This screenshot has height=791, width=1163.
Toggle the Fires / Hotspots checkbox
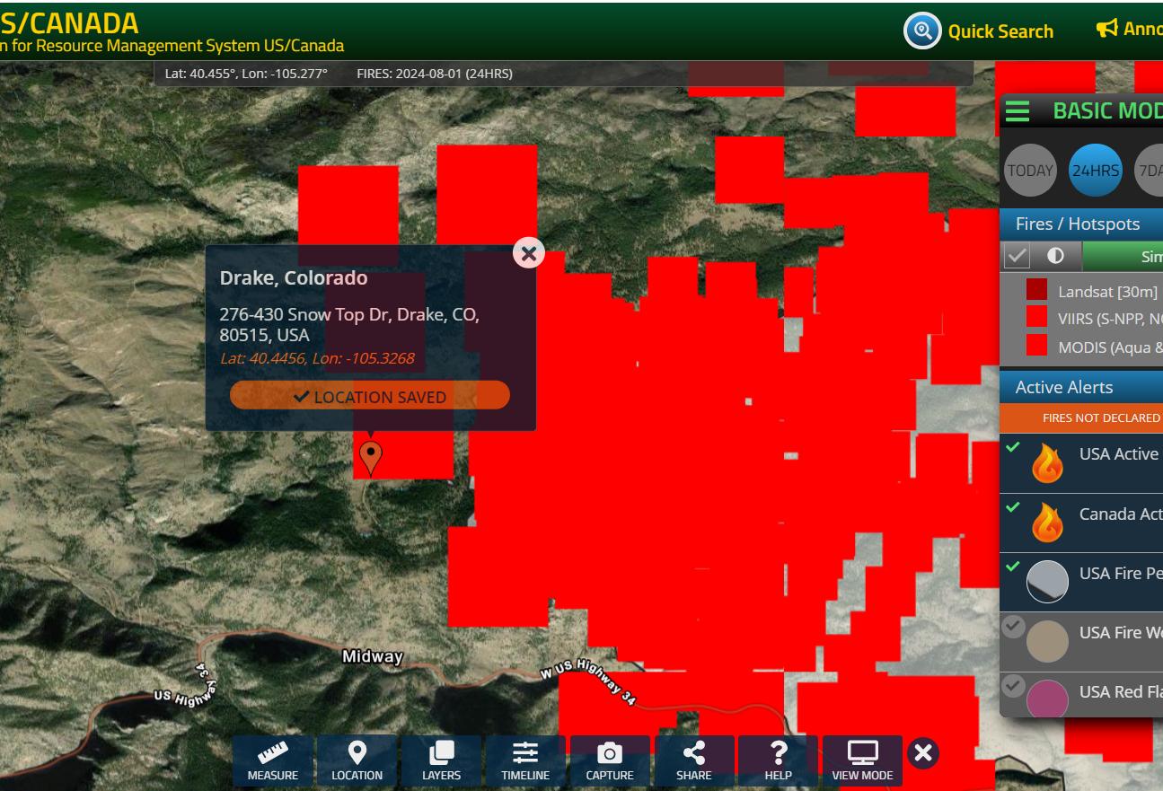coord(1017,256)
